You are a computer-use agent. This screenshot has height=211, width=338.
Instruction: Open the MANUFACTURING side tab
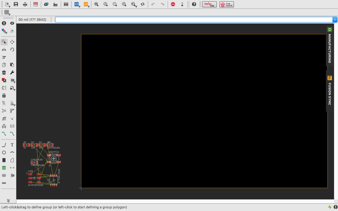329,45
